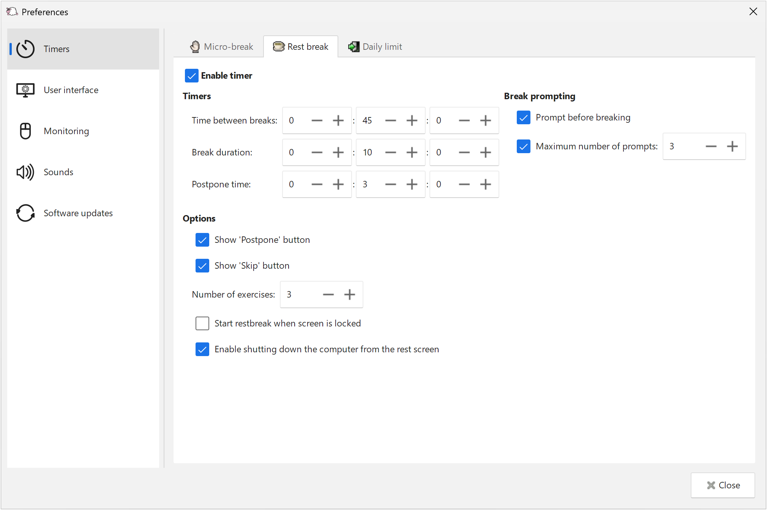Click the Daily limit exit icon

tap(354, 47)
